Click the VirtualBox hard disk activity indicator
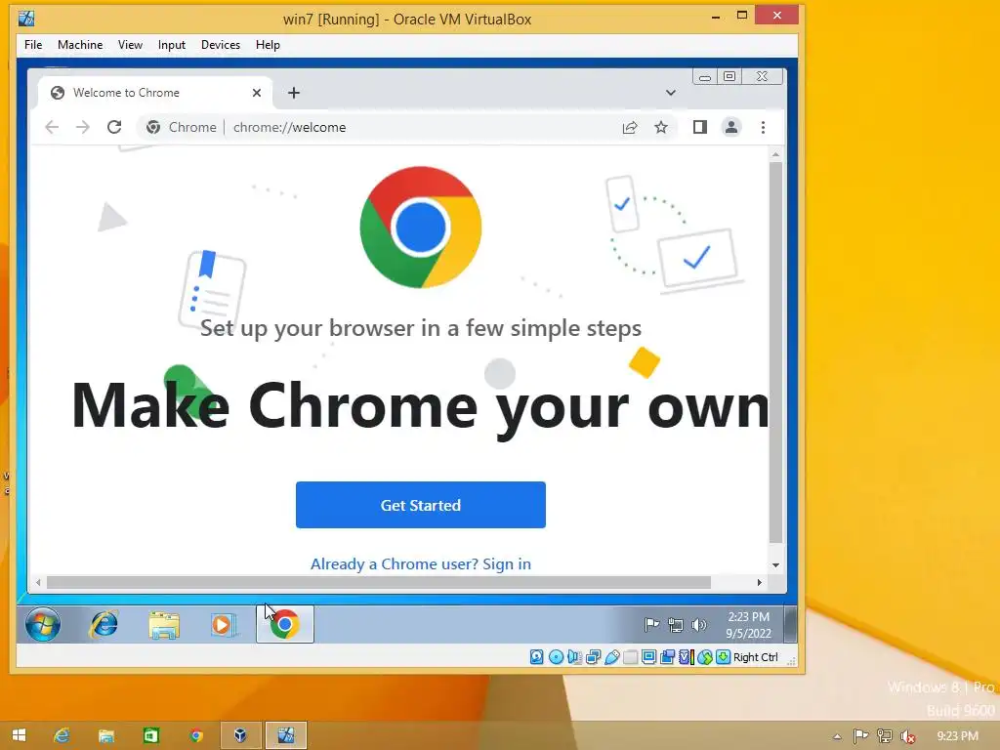 coord(537,657)
